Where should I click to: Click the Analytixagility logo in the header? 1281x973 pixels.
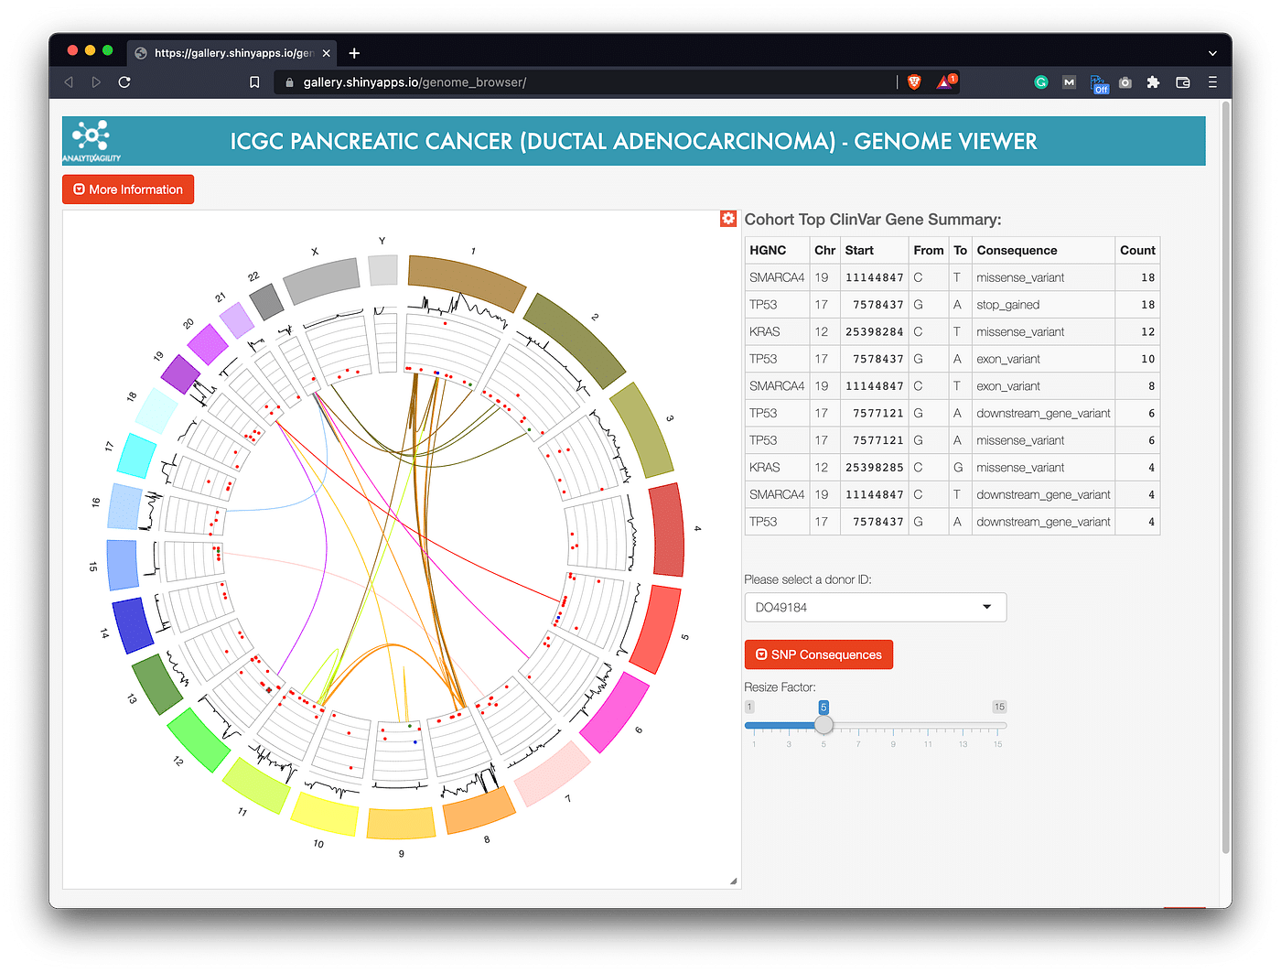[x=91, y=141]
